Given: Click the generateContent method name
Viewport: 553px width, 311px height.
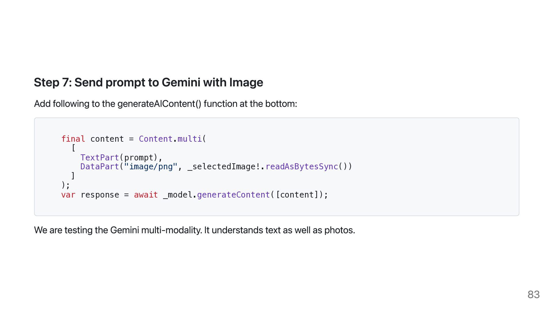Looking at the screenshot, I should (233, 195).
